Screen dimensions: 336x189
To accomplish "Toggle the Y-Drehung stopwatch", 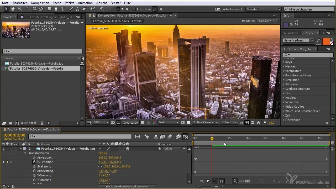I will tap(34, 180).
